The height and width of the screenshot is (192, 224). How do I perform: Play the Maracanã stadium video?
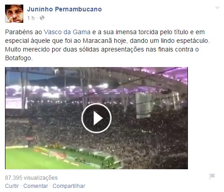click(96, 118)
